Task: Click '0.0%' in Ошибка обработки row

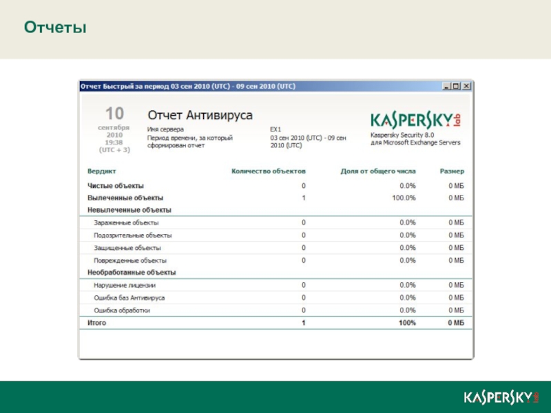Action: 408,310
